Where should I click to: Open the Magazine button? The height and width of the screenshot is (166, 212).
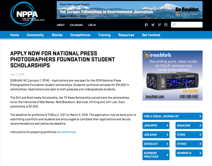(189, 126)
